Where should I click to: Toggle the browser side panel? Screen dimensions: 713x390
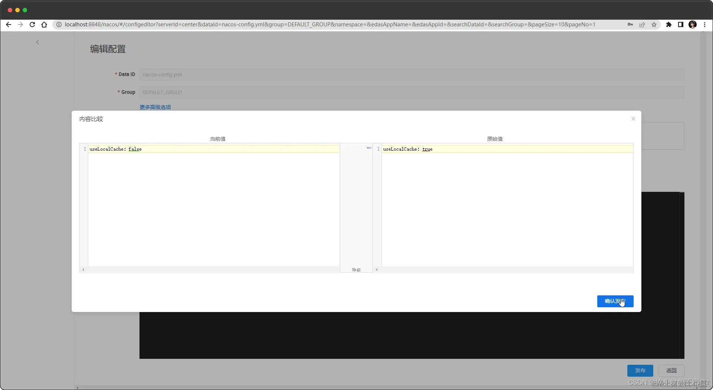(681, 24)
